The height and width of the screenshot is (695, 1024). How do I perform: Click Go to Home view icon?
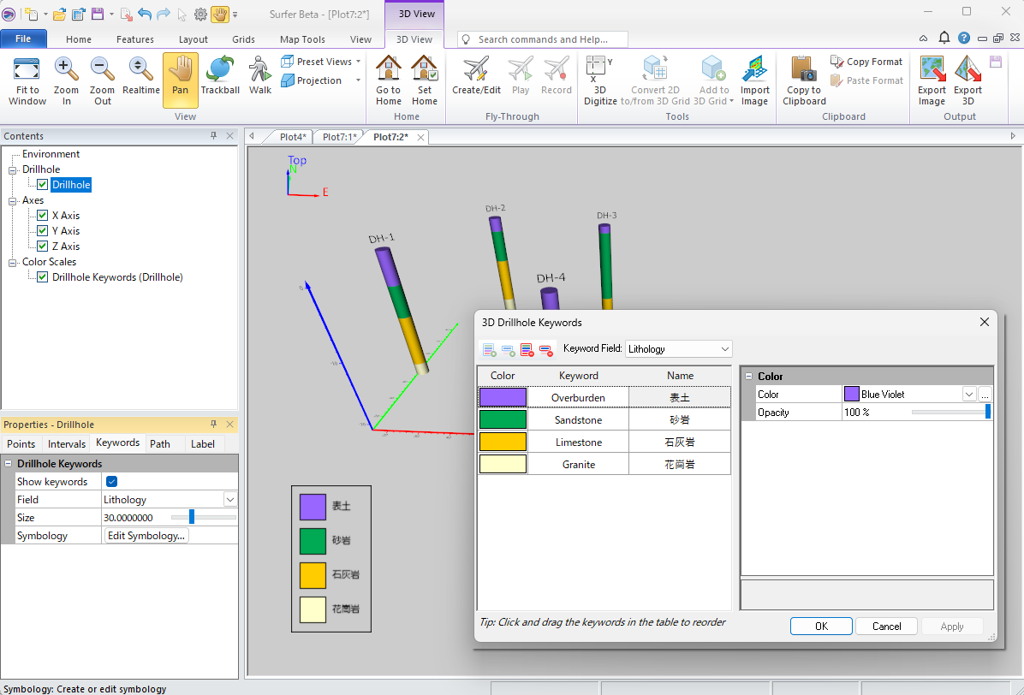click(388, 80)
